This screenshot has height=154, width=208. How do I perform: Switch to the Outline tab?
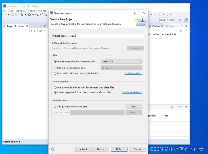click(x=157, y=26)
